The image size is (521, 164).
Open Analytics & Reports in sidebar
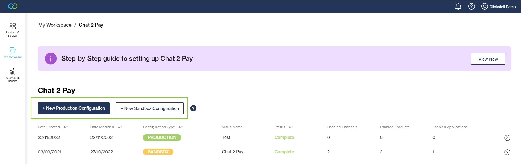13,75
